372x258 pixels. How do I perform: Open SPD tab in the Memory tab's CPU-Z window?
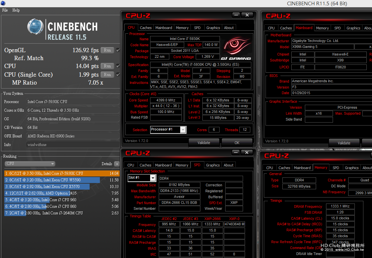tap(336, 168)
